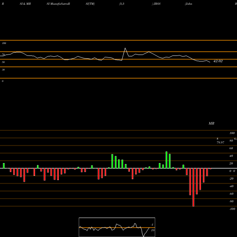Viewport: 237px width, 237px height.
Task: Click the MR axis label 60
Action: click(x=231, y=148)
